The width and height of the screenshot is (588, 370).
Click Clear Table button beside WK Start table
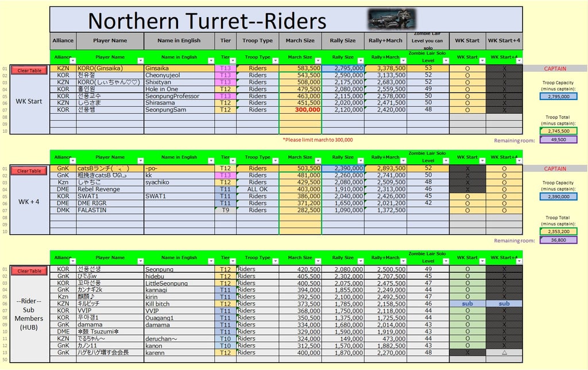(29, 70)
